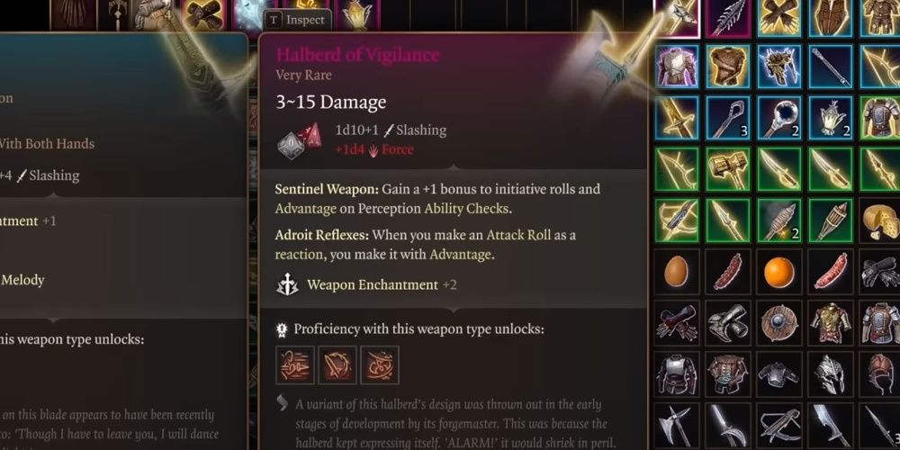Image resolution: width=900 pixels, height=450 pixels.
Task: Select the green-bordered crossbow item
Action: [677, 220]
